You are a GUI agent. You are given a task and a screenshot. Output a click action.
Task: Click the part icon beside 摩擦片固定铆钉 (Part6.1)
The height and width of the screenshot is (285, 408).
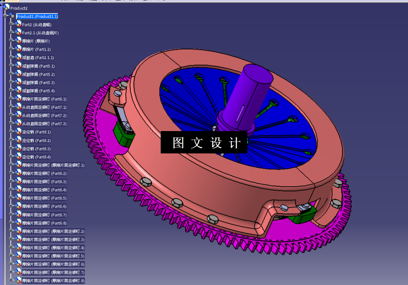(x=18, y=99)
